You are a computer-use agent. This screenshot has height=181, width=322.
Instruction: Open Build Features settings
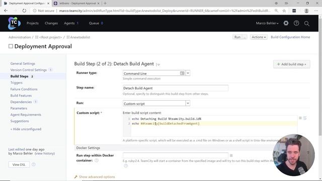point(21,96)
